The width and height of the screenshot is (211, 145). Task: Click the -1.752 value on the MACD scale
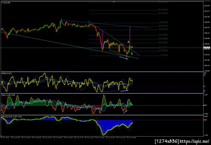pos(206,136)
